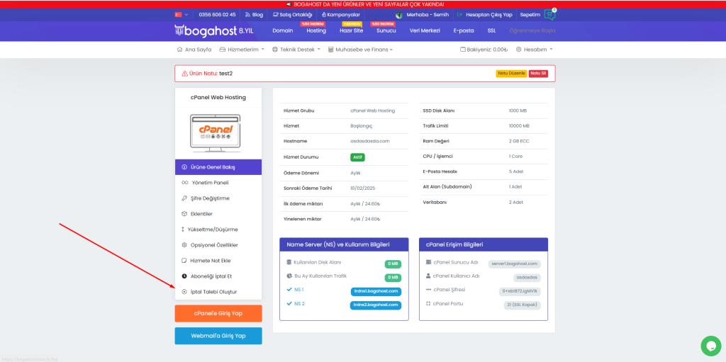The height and width of the screenshot is (362, 726).
Task: Open Hizmete Not Ekle in sidebar
Action: pos(218,261)
